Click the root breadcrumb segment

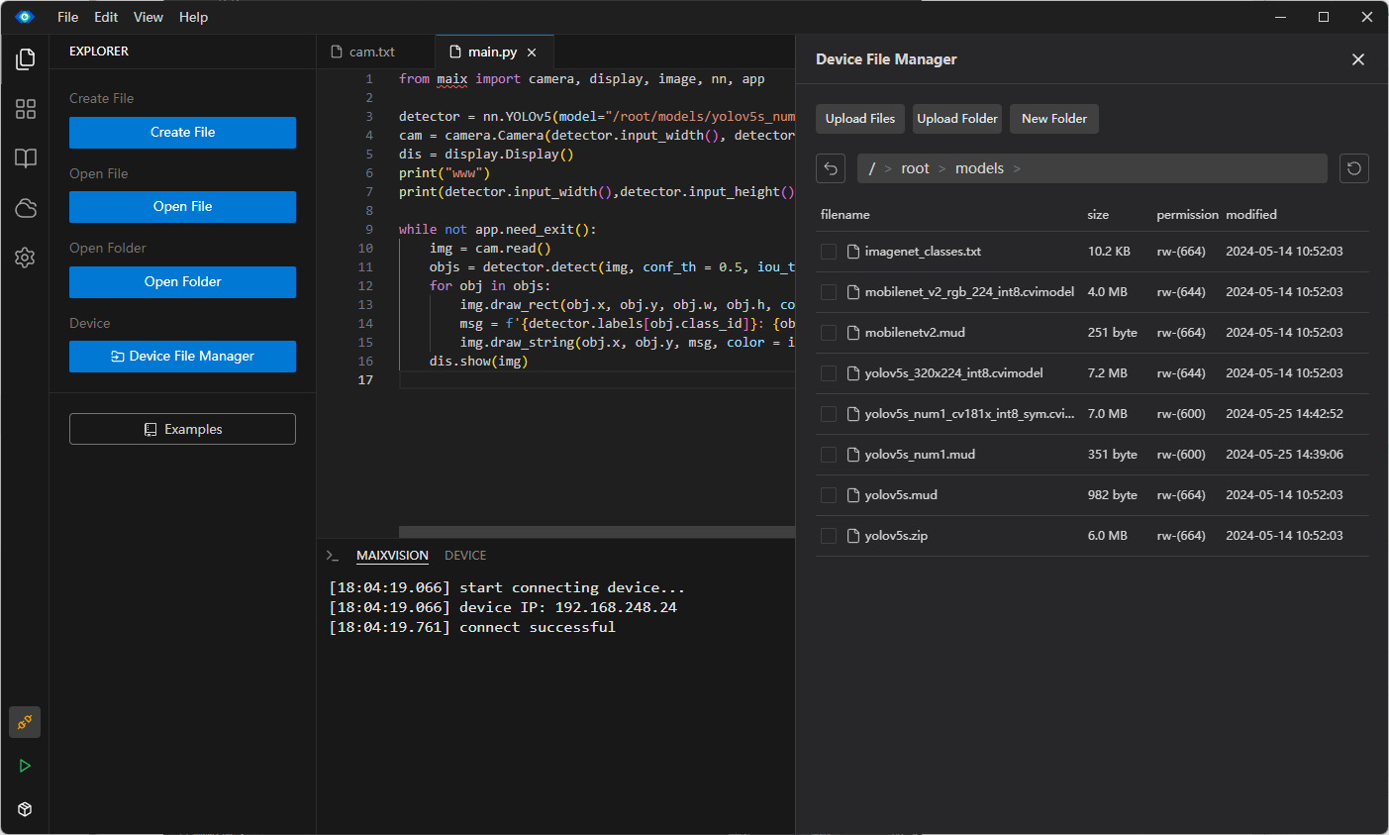915,168
